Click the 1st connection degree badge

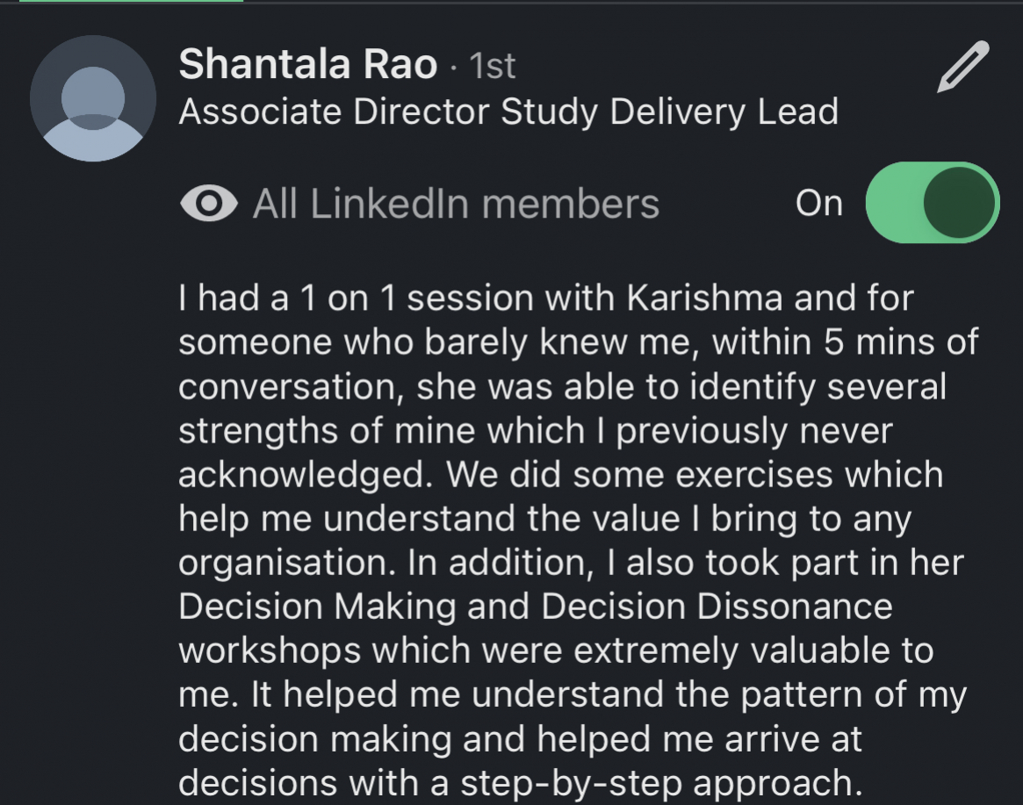(493, 67)
